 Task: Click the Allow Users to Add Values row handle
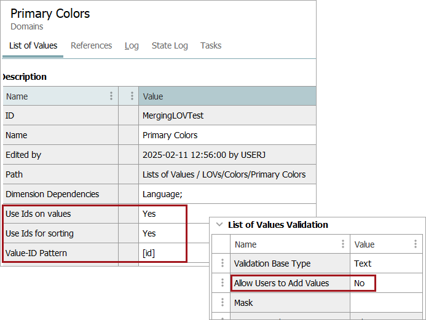pos(223,283)
